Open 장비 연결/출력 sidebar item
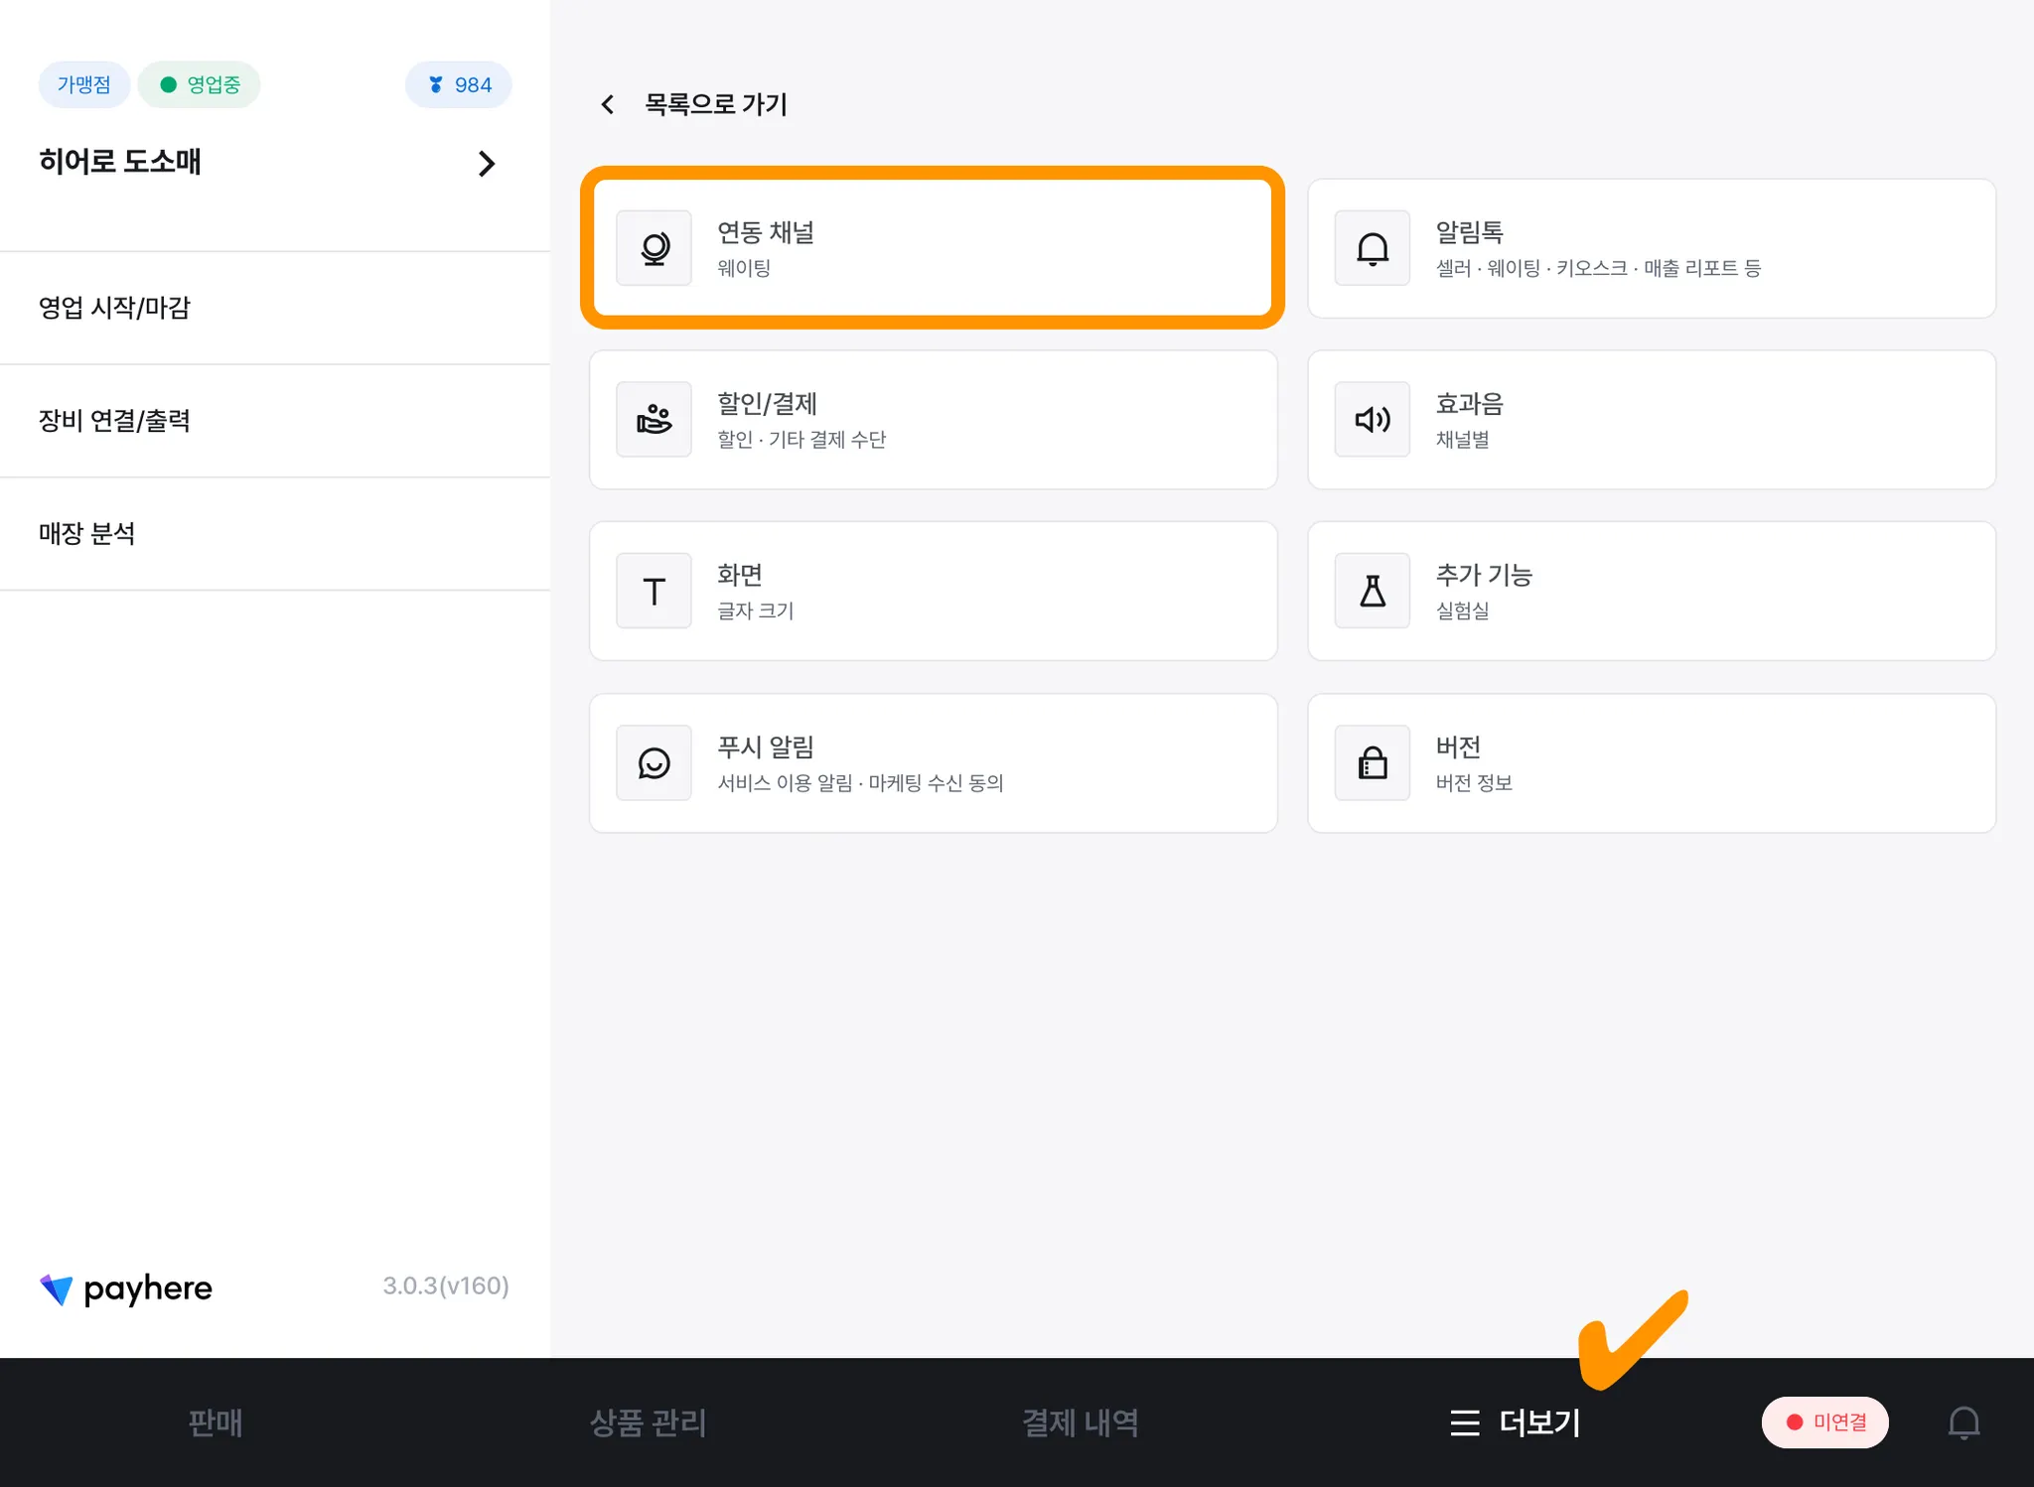 [114, 421]
